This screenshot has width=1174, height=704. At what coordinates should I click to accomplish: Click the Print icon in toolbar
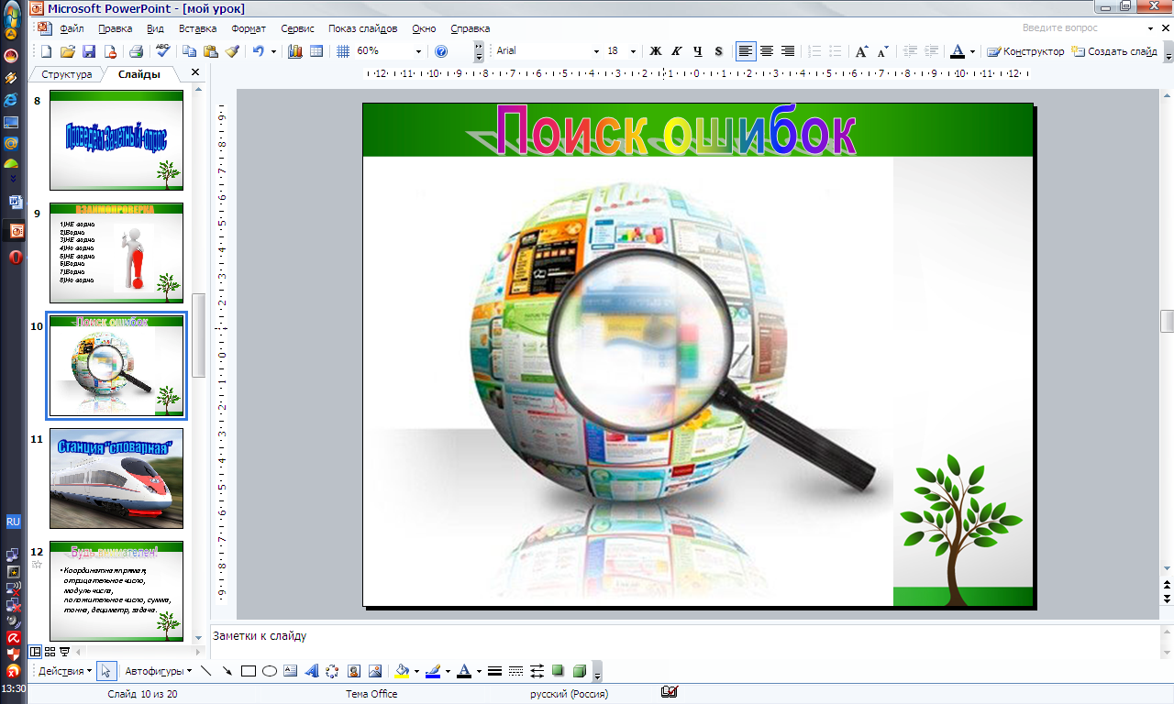point(136,51)
